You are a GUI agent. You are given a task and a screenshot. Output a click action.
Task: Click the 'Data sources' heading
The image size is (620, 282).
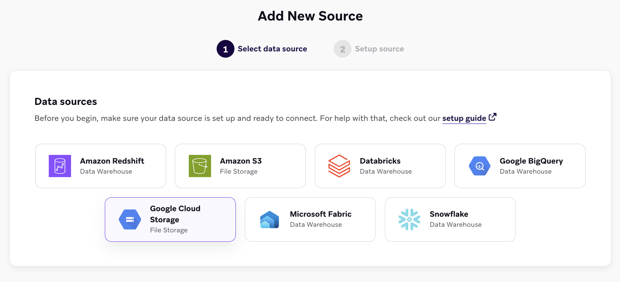click(x=66, y=101)
